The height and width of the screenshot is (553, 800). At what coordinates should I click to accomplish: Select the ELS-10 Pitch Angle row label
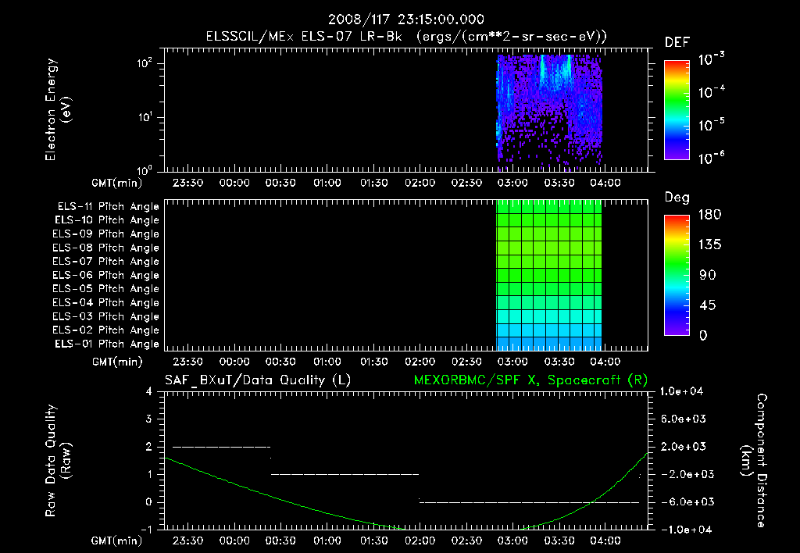[106, 220]
